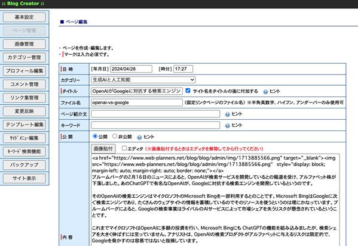Open the バックアップ page

click(24, 165)
